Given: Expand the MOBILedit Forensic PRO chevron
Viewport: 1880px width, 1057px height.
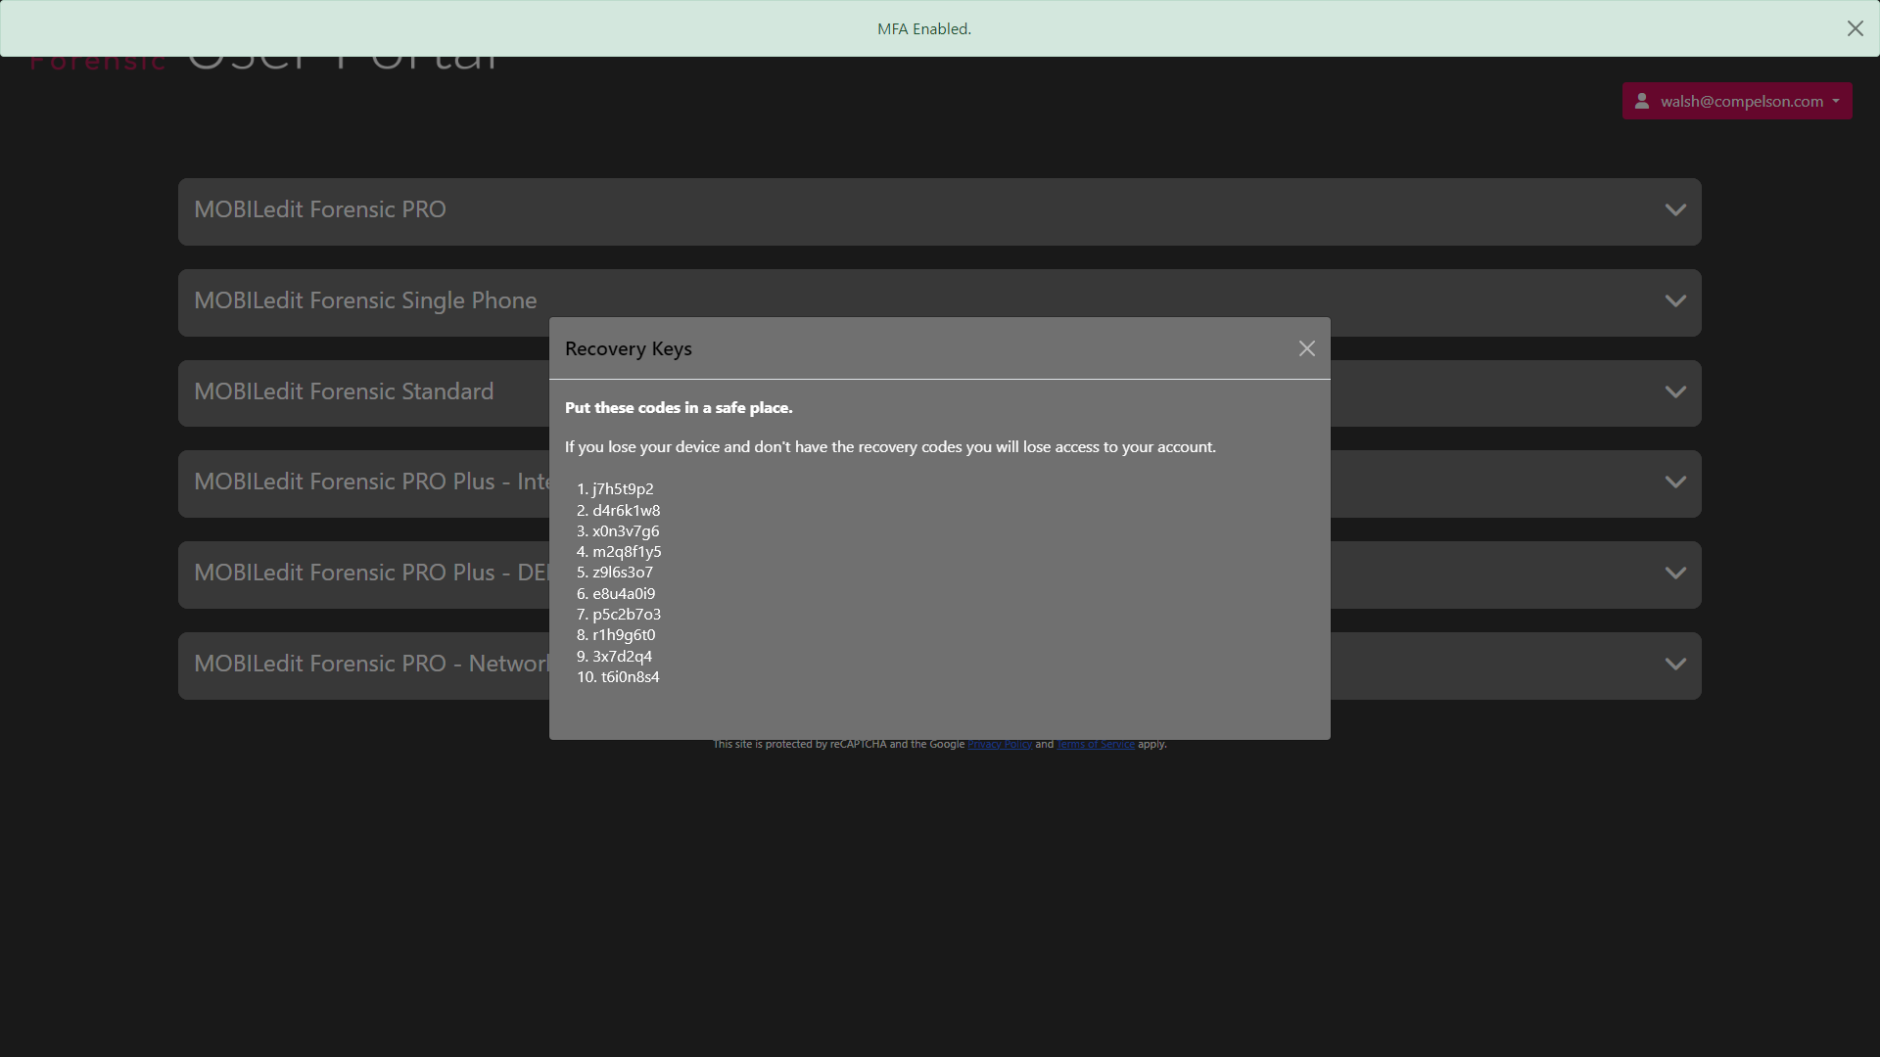Looking at the screenshot, I should (x=1675, y=209).
